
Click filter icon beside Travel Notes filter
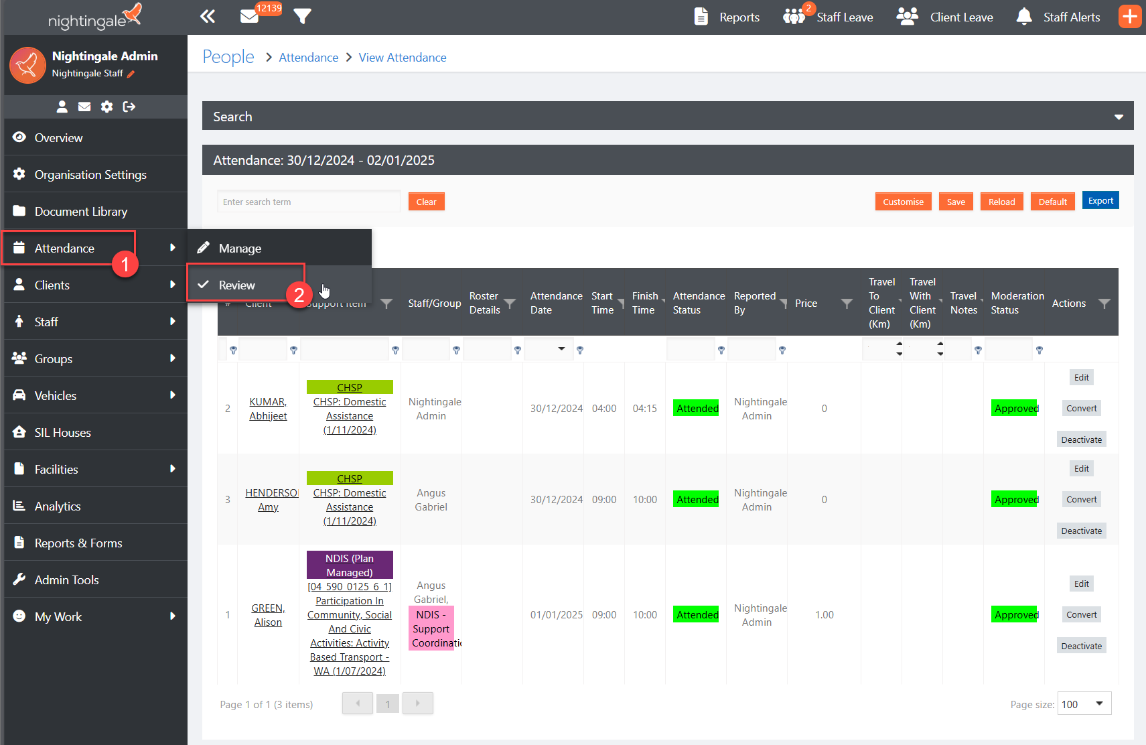coord(978,350)
